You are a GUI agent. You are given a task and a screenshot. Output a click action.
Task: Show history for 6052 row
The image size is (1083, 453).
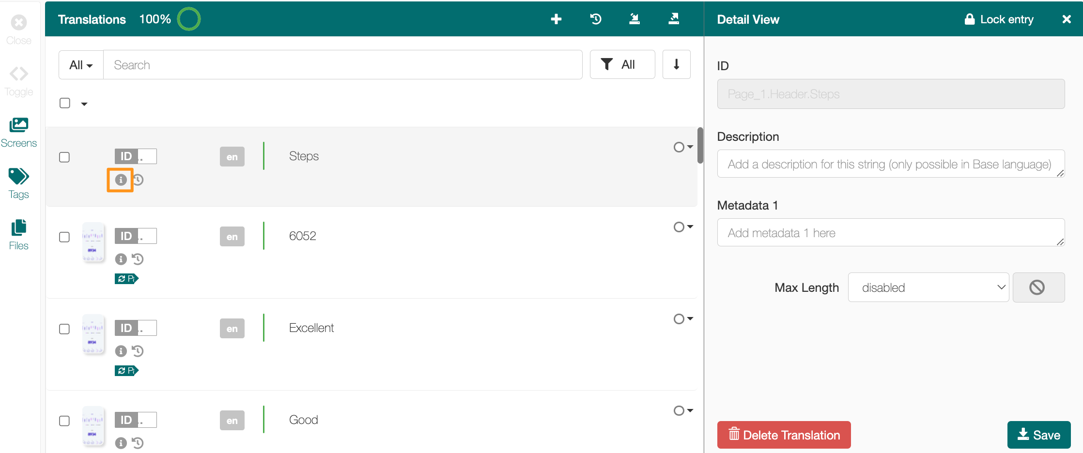tap(138, 259)
